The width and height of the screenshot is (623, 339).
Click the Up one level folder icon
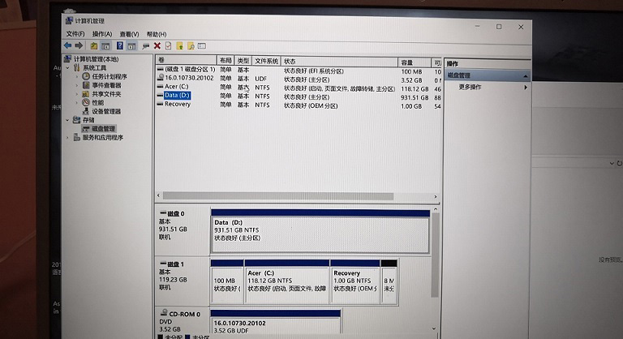click(94, 46)
